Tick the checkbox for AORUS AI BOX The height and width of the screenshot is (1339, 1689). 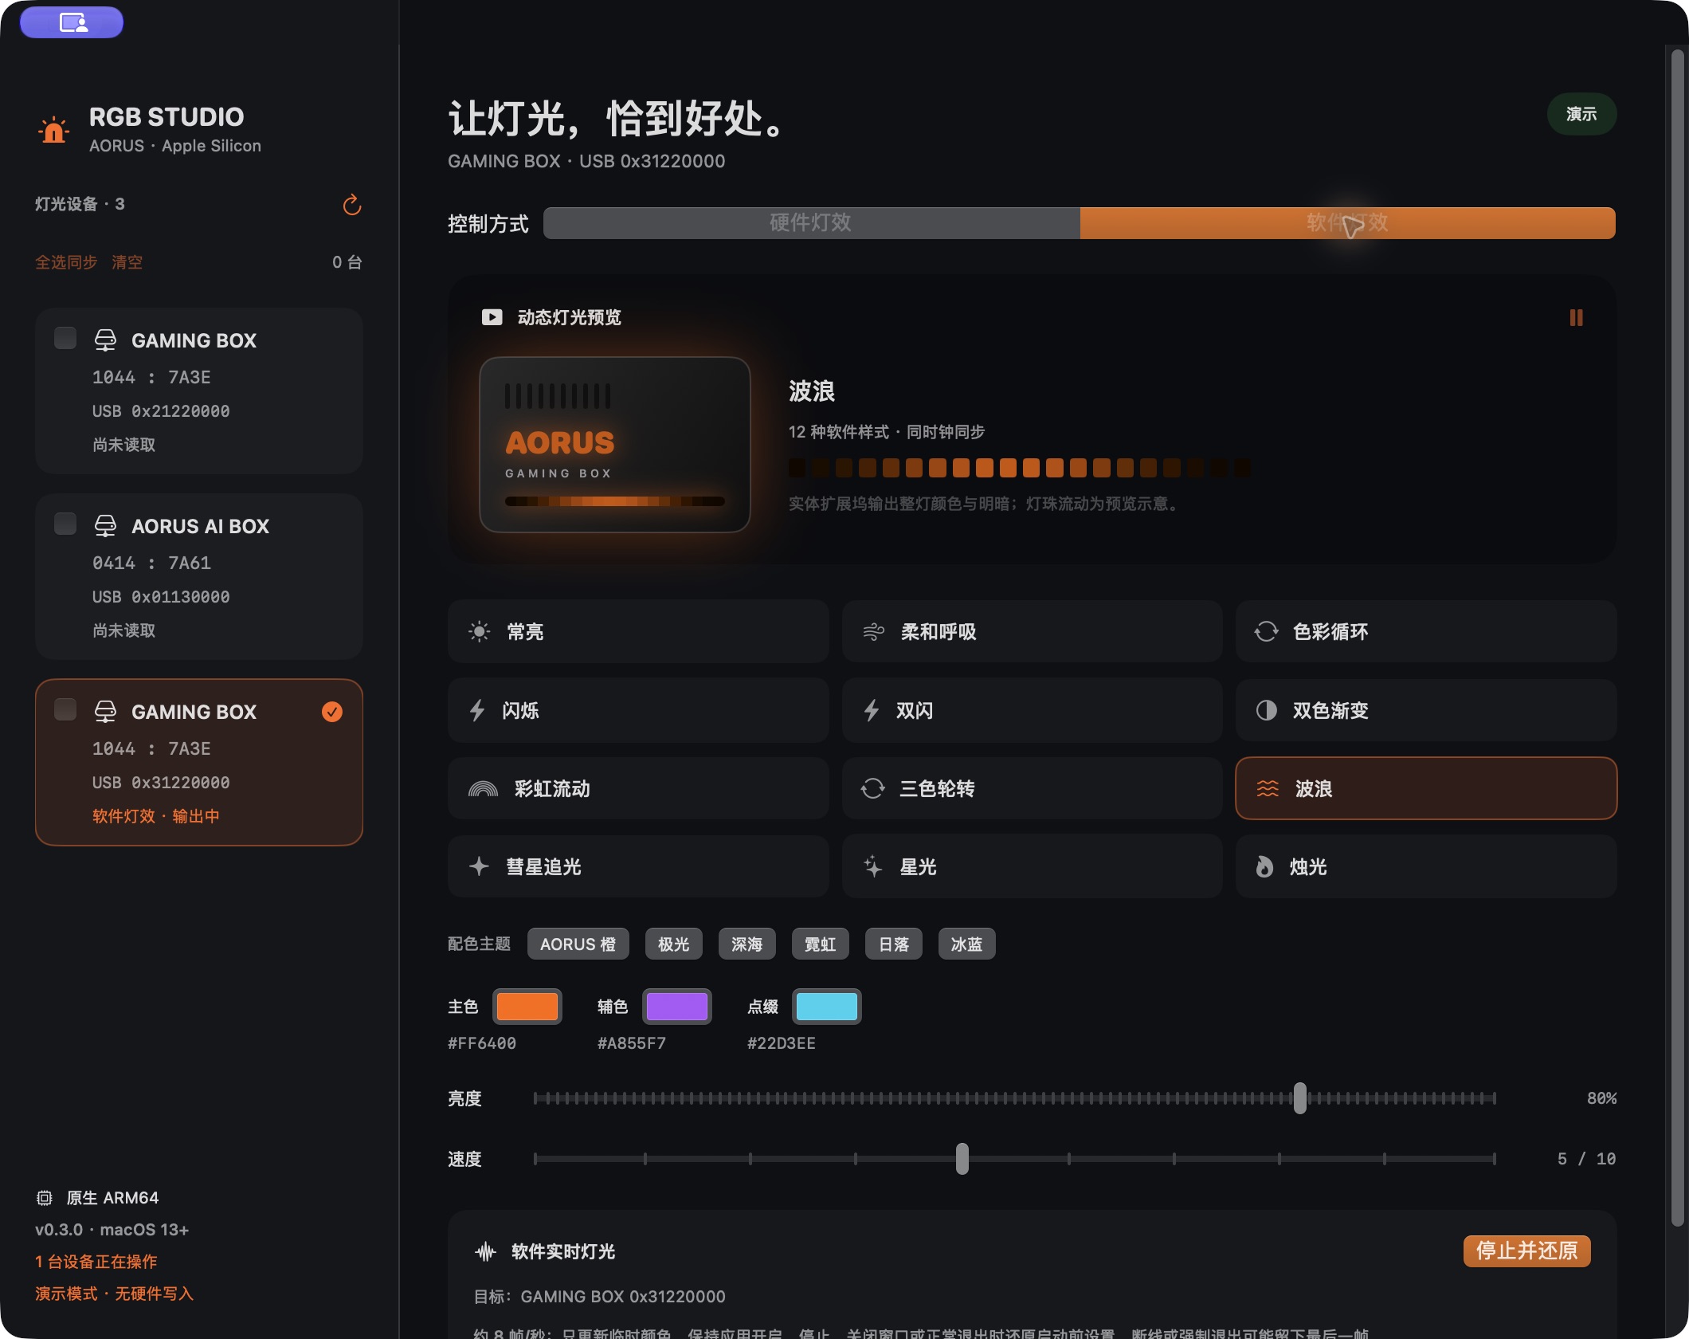65,524
